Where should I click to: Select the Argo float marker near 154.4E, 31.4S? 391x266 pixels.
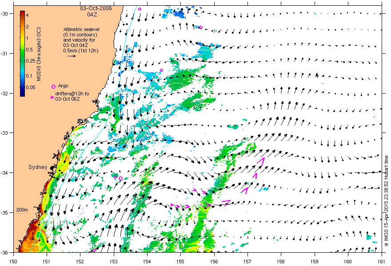(161, 70)
